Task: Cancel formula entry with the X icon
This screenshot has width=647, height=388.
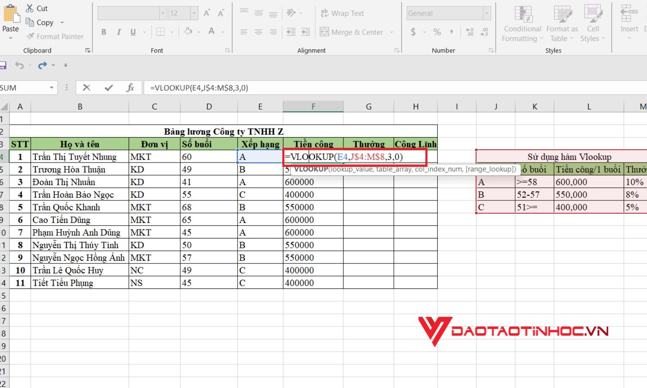Action: click(x=86, y=88)
